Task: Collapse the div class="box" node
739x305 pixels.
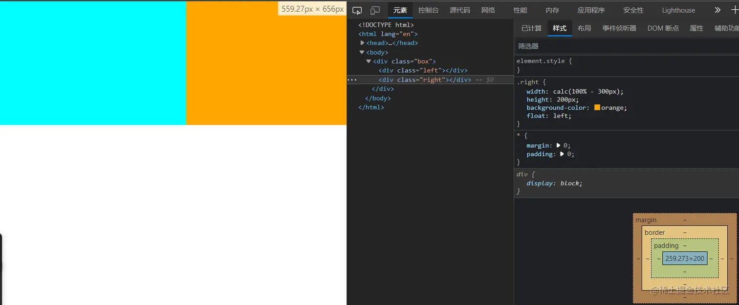Action: [x=369, y=61]
